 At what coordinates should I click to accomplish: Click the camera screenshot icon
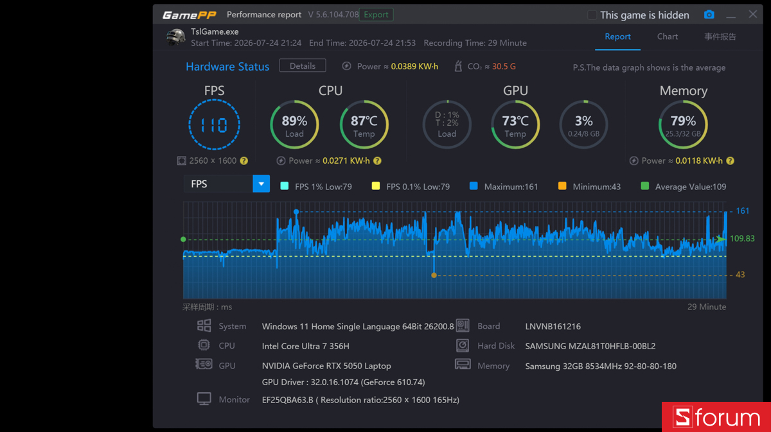(x=709, y=15)
